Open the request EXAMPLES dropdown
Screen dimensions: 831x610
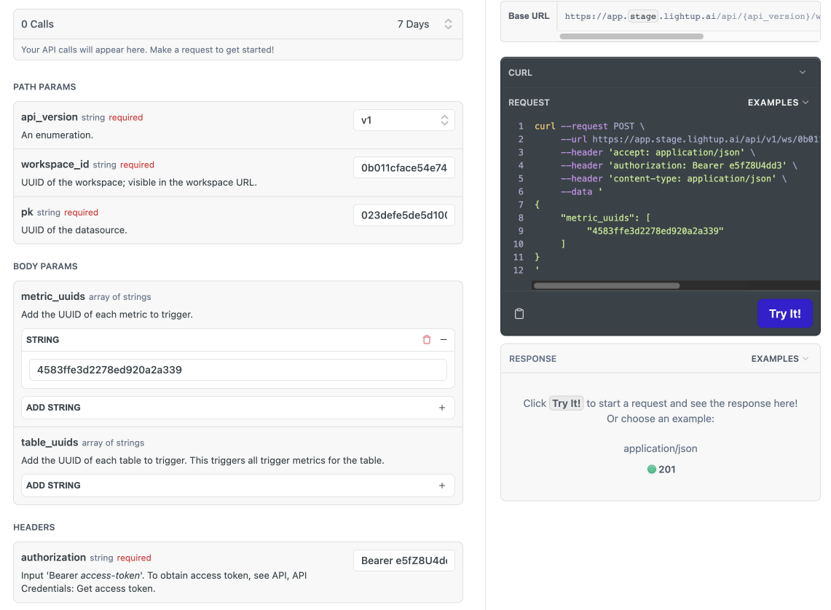(778, 103)
